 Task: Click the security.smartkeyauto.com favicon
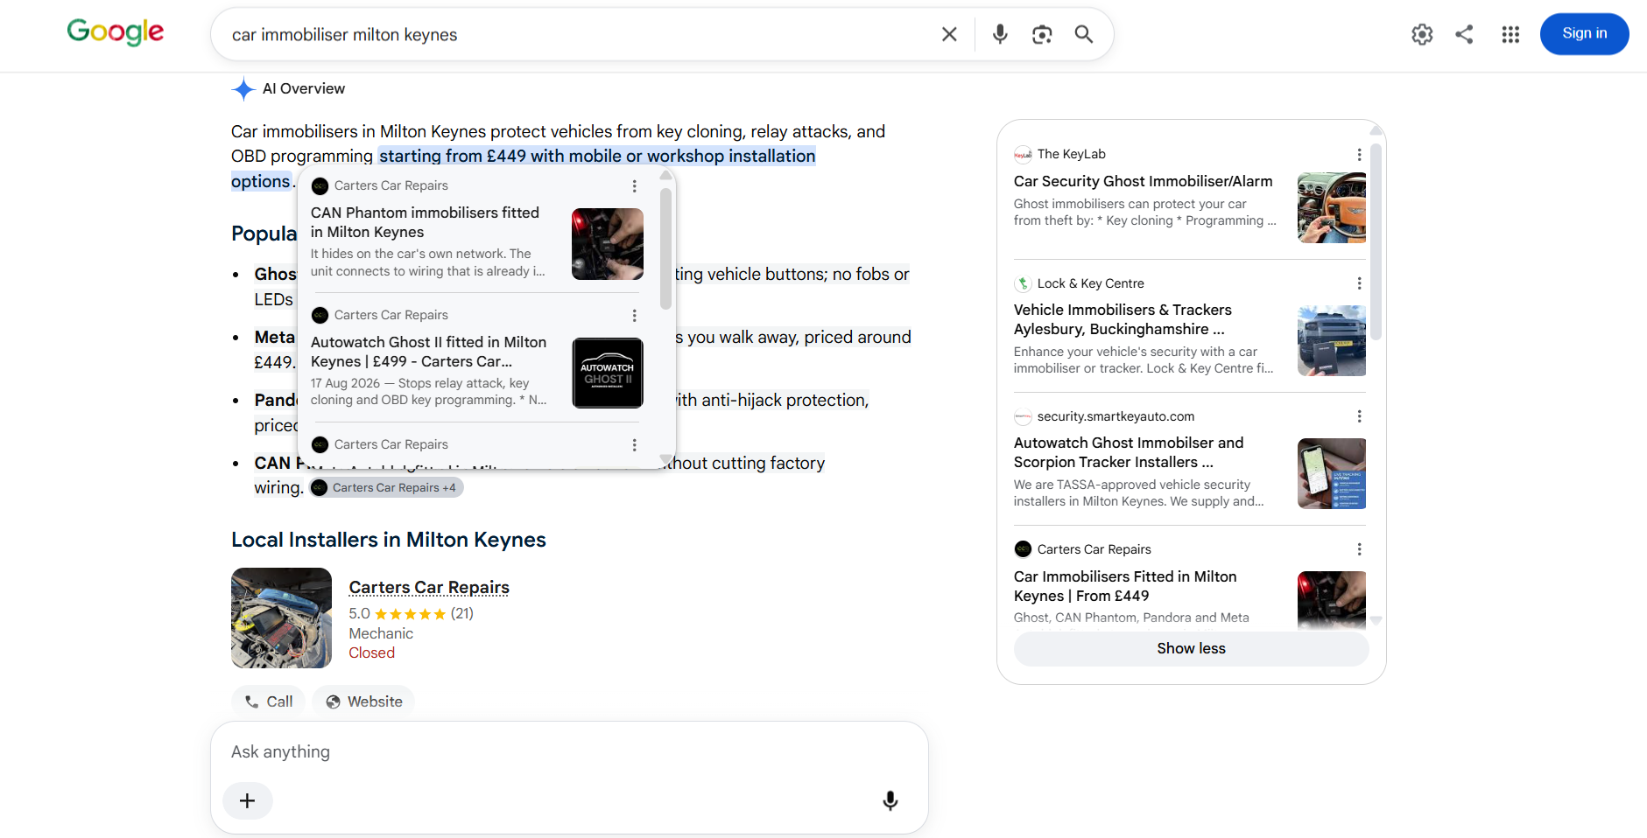pyautogui.click(x=1023, y=416)
